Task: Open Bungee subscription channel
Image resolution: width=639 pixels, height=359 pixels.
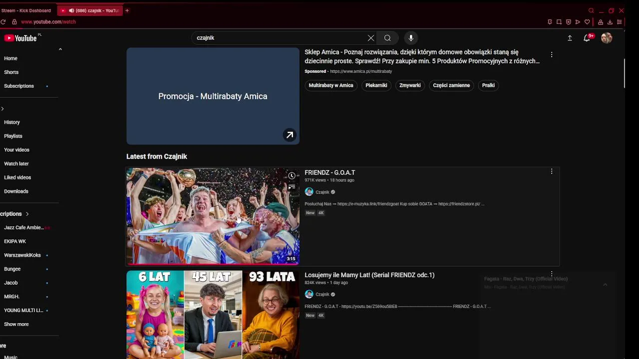Action: tap(12, 269)
